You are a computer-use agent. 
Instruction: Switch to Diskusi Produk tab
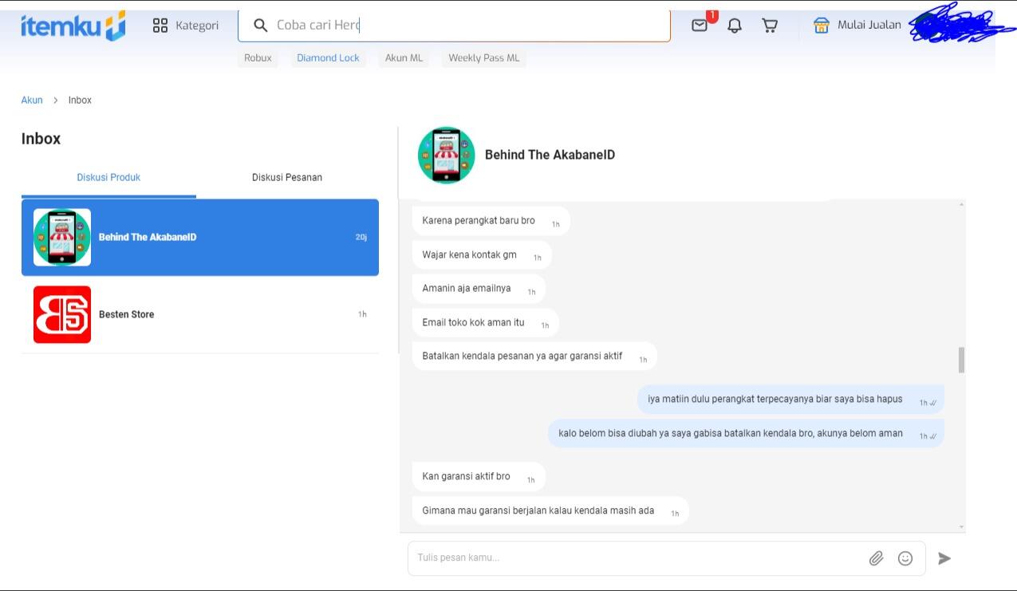click(108, 177)
